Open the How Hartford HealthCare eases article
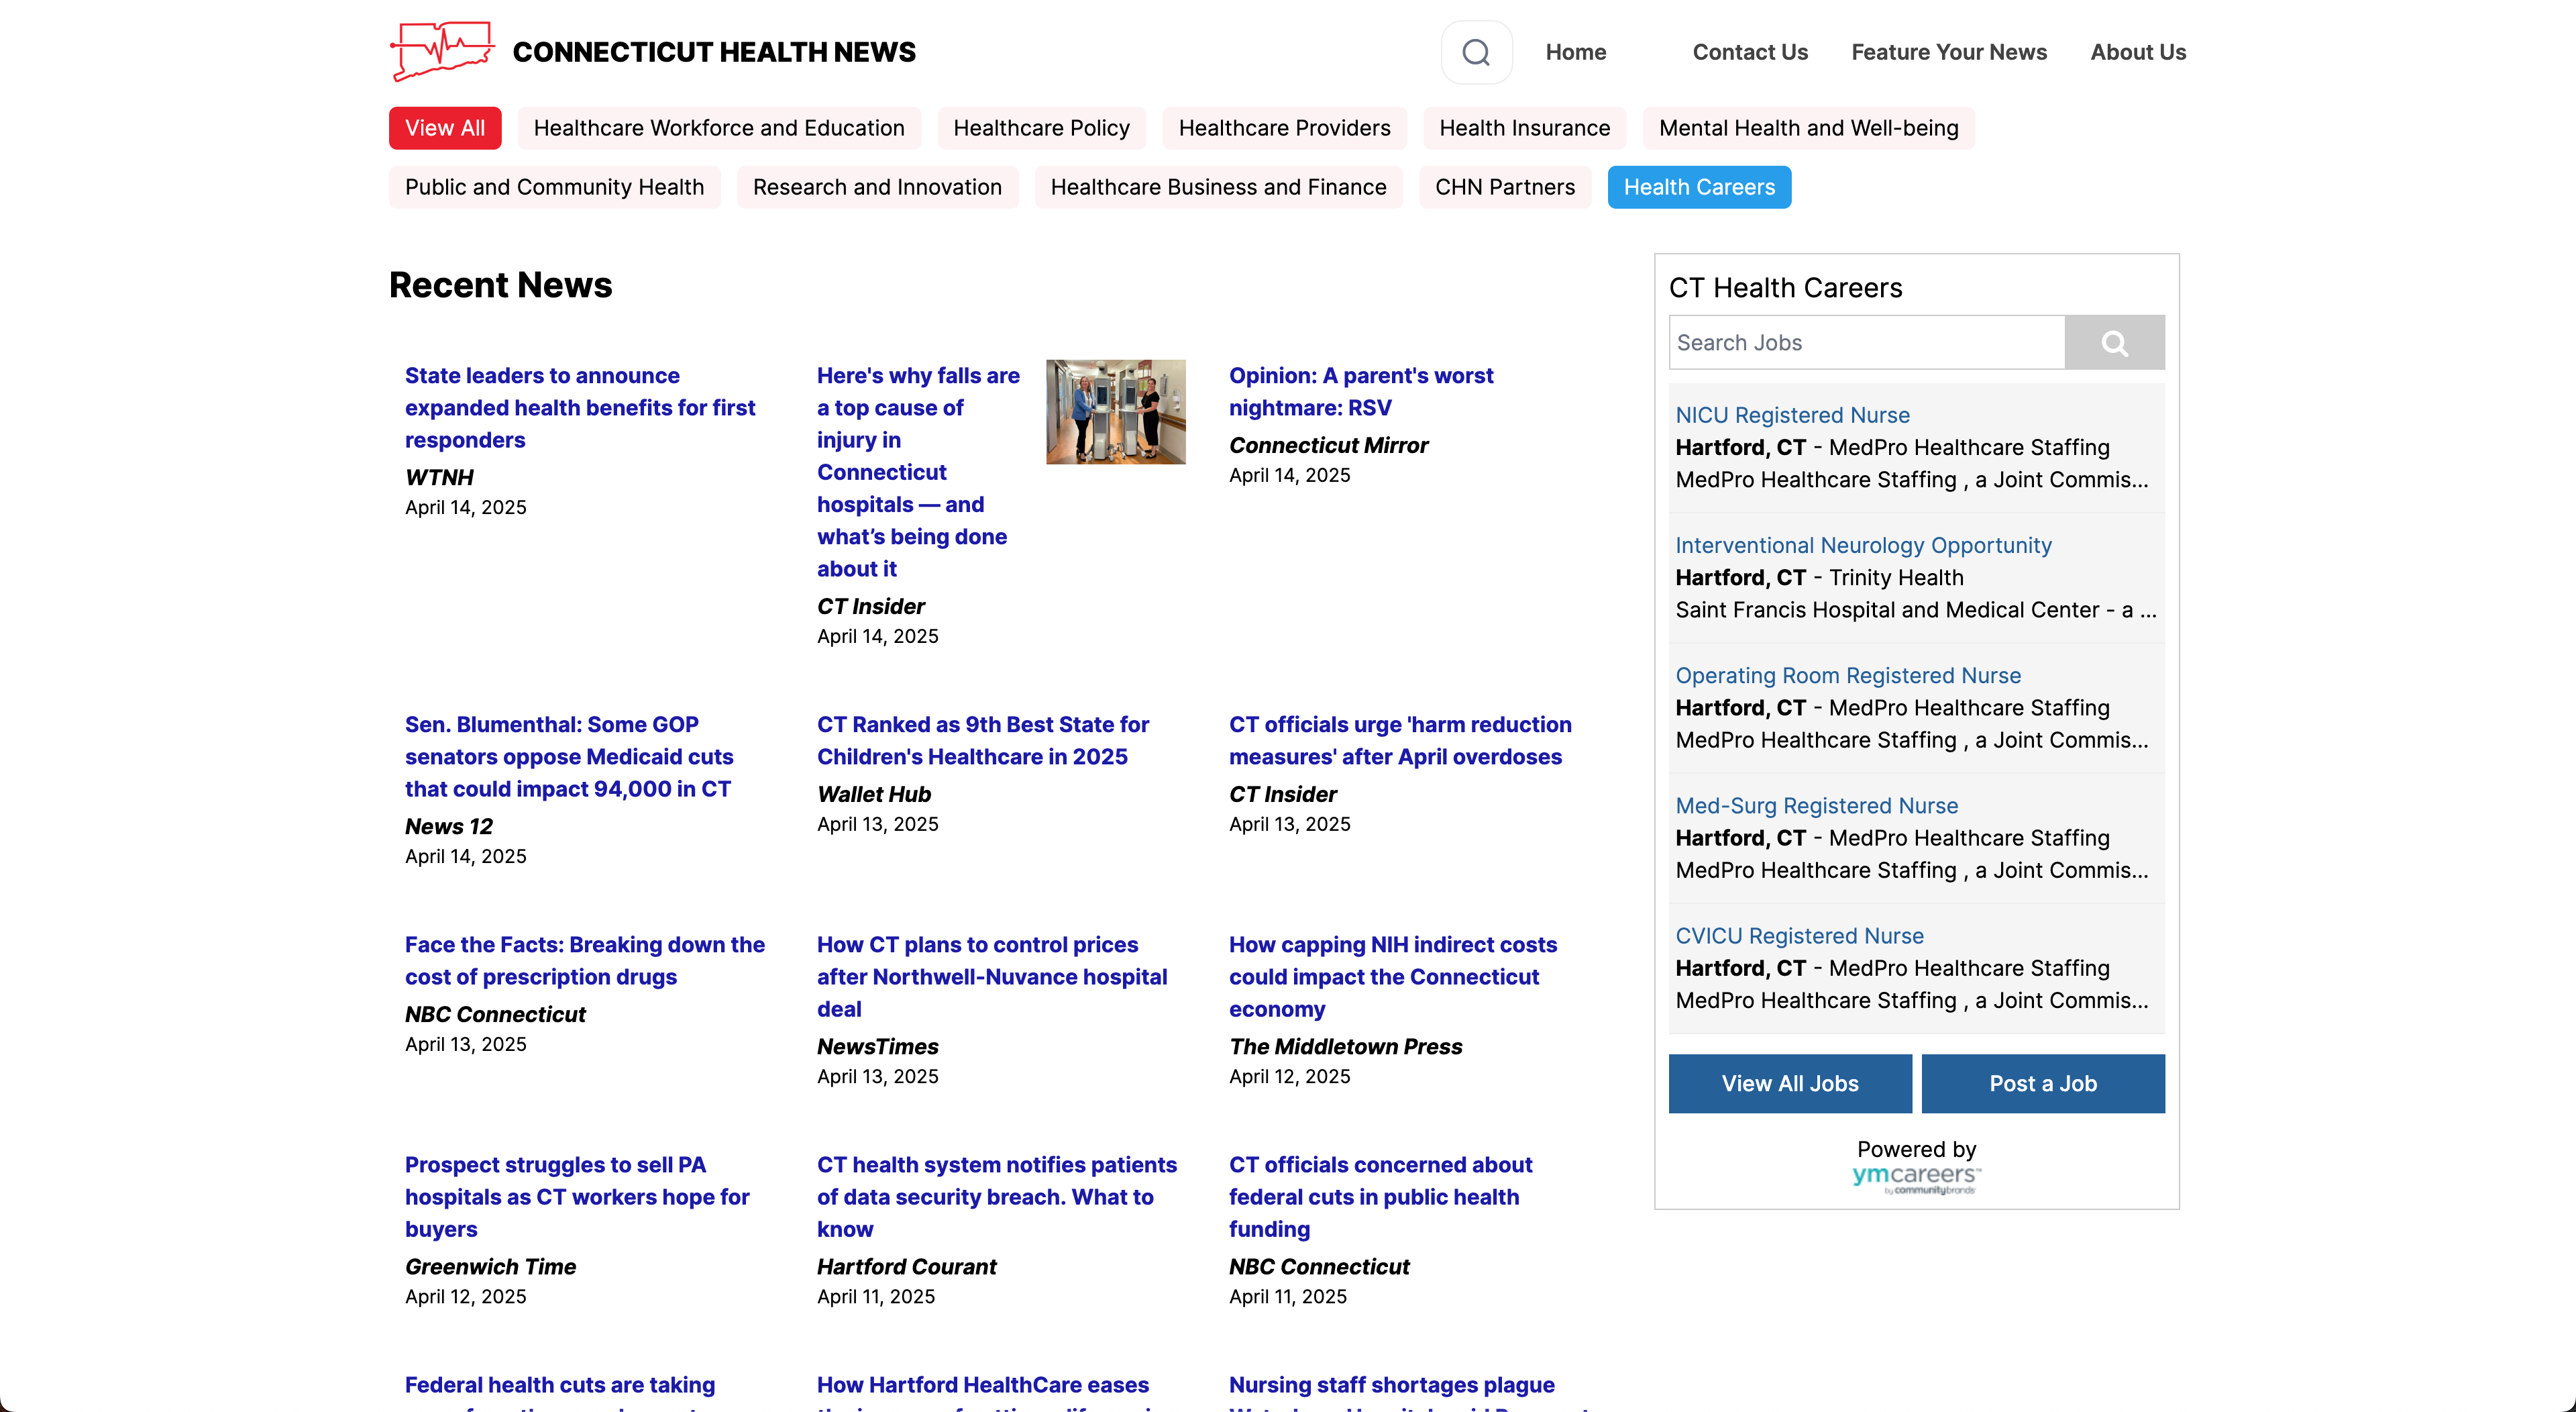 (982, 1391)
